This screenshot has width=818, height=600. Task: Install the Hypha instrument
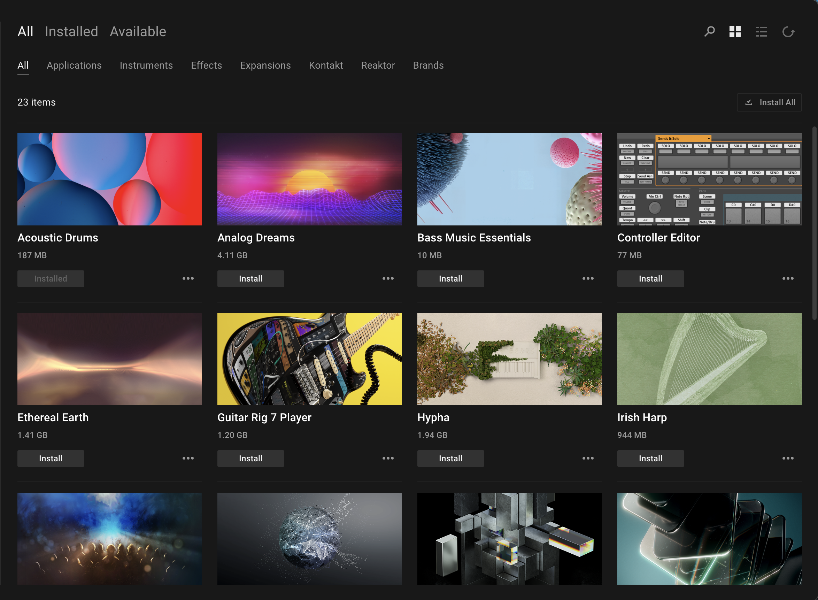450,458
